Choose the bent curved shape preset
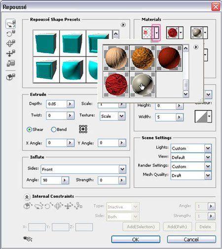The height and width of the screenshot is (249, 222). (73, 70)
